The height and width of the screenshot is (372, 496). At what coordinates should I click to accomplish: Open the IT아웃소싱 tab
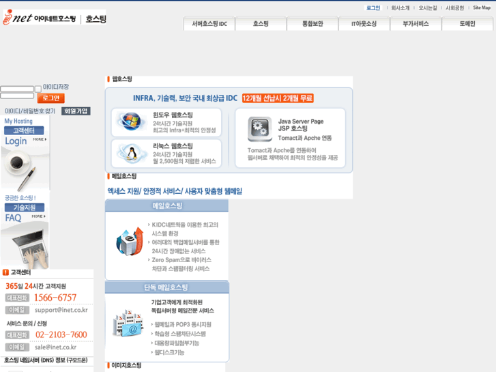pyautogui.click(x=364, y=24)
